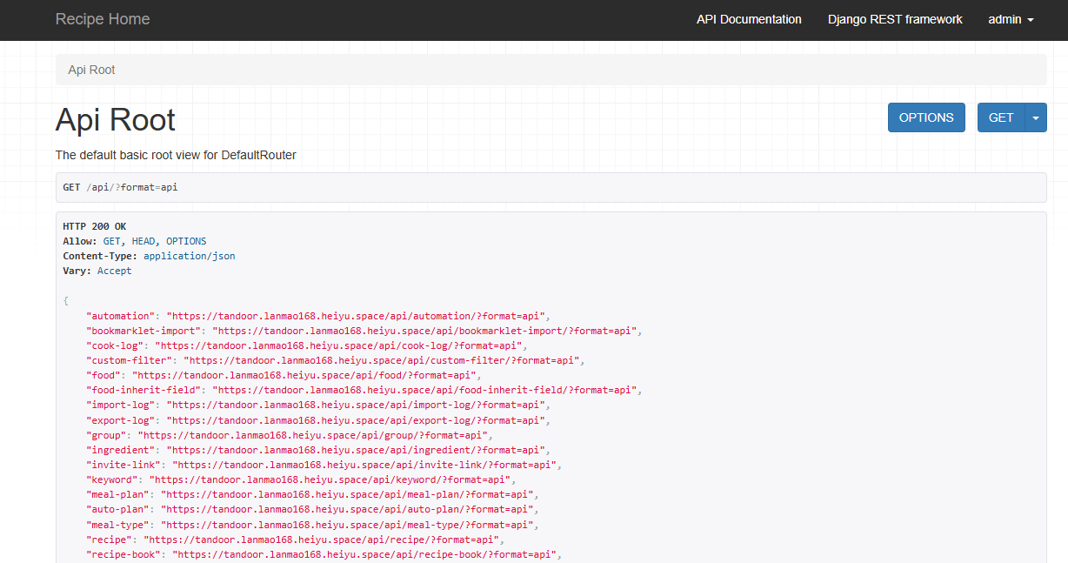Viewport: 1068px width, 563px height.
Task: Open the export-log API URL
Action: point(356,419)
